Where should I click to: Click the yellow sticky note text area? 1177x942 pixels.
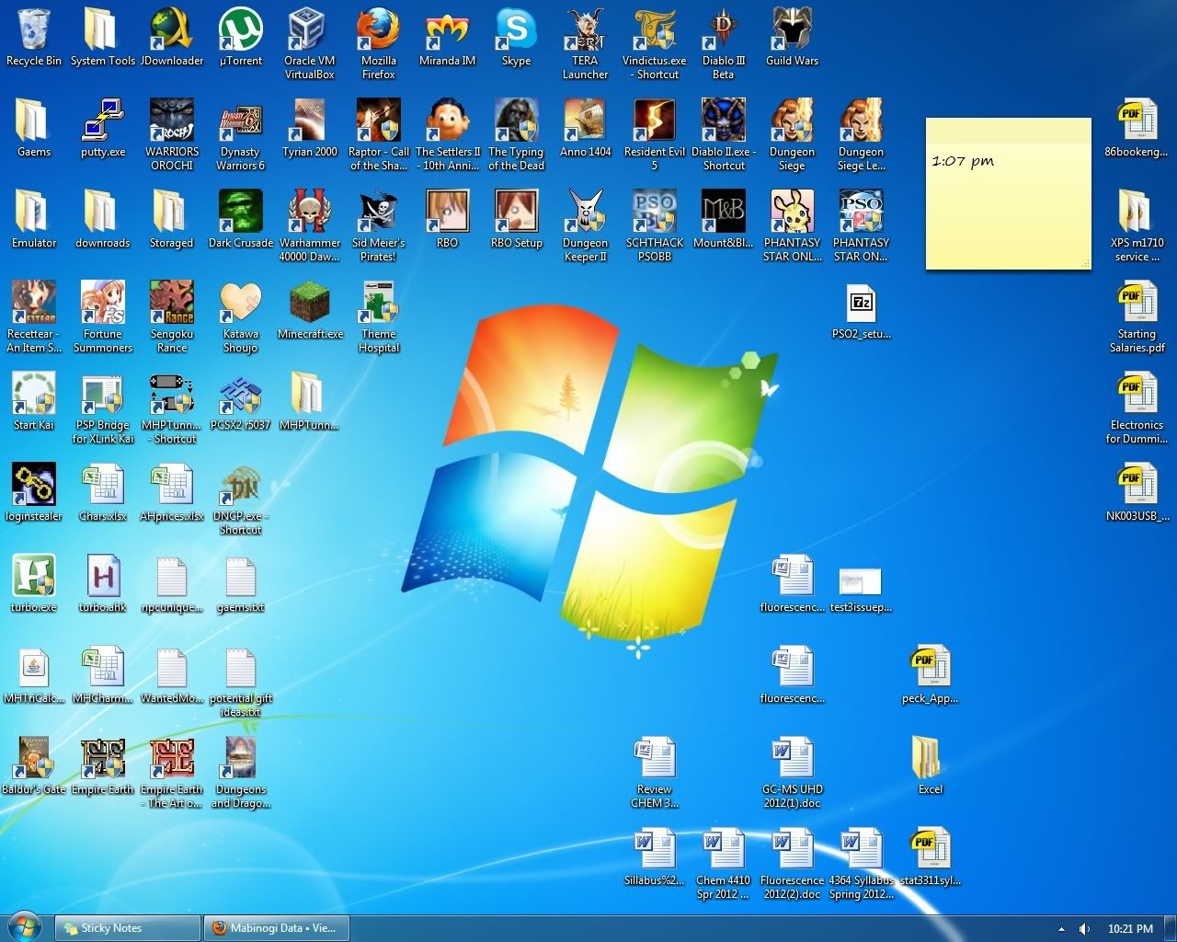1009,204
